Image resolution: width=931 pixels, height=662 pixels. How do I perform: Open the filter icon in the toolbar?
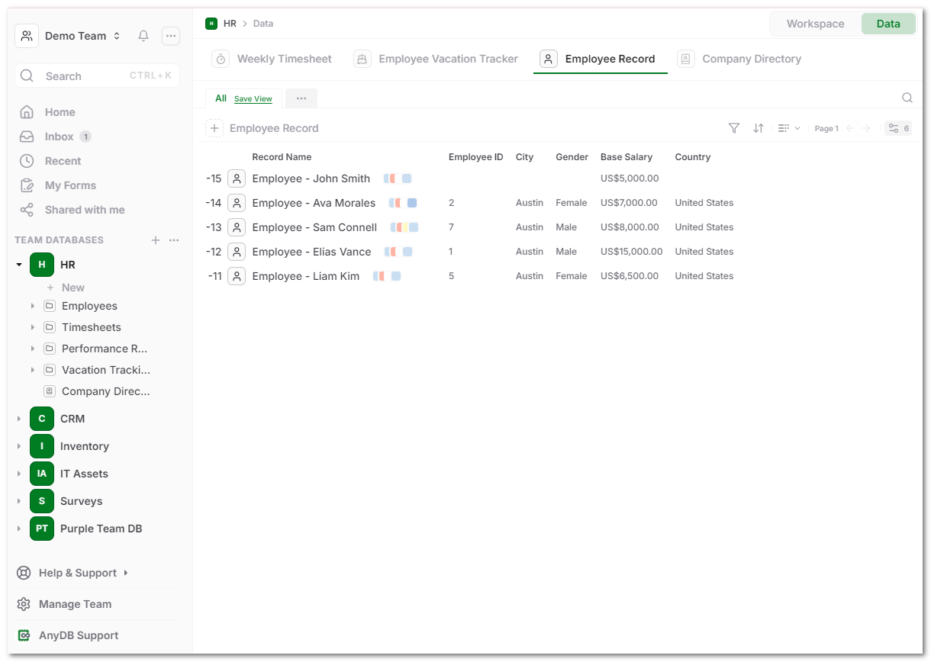(733, 128)
